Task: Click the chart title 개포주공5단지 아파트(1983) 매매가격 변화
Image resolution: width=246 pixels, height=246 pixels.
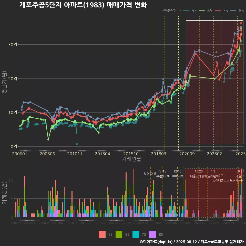Action: click(83, 5)
